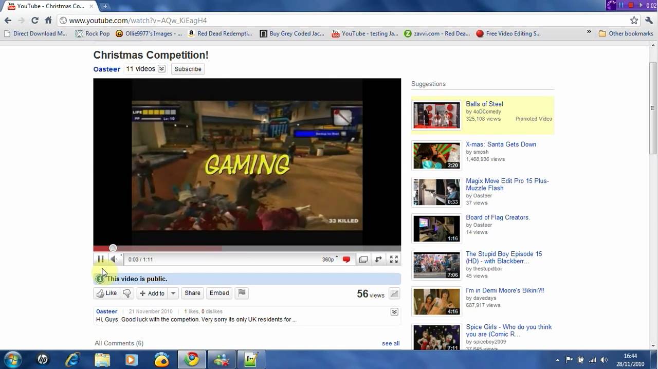
Task: Switch to Notepad++ in the taskbar
Action: [251, 360]
